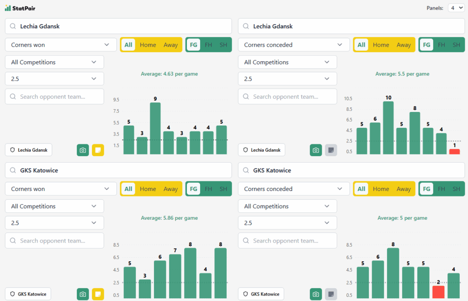Click opponent team search in Lechia Corners conceded panel

coord(287,96)
